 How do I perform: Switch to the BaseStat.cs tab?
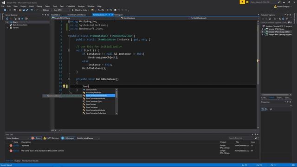pyautogui.click(x=56, y=14)
